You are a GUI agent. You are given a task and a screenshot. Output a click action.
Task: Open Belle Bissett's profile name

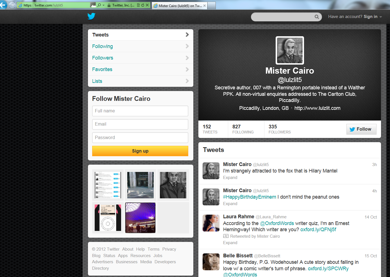tap(238, 256)
